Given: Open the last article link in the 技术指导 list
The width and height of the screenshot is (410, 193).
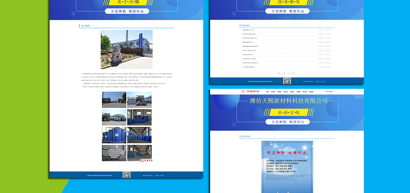Looking at the screenshot, I should pyautogui.click(x=248, y=67).
